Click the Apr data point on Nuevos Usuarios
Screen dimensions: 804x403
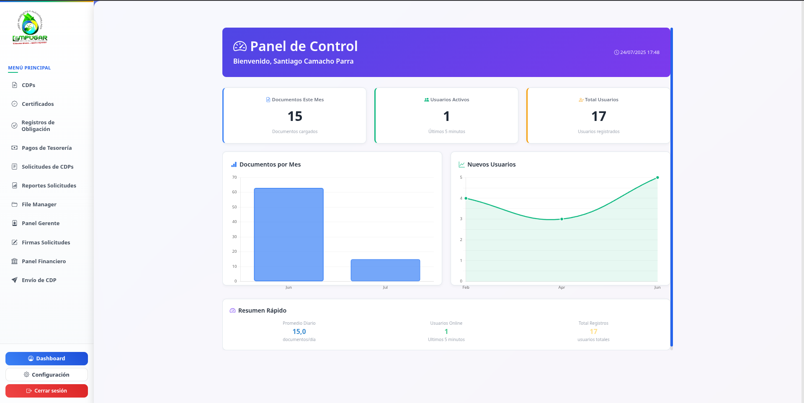coord(562,219)
